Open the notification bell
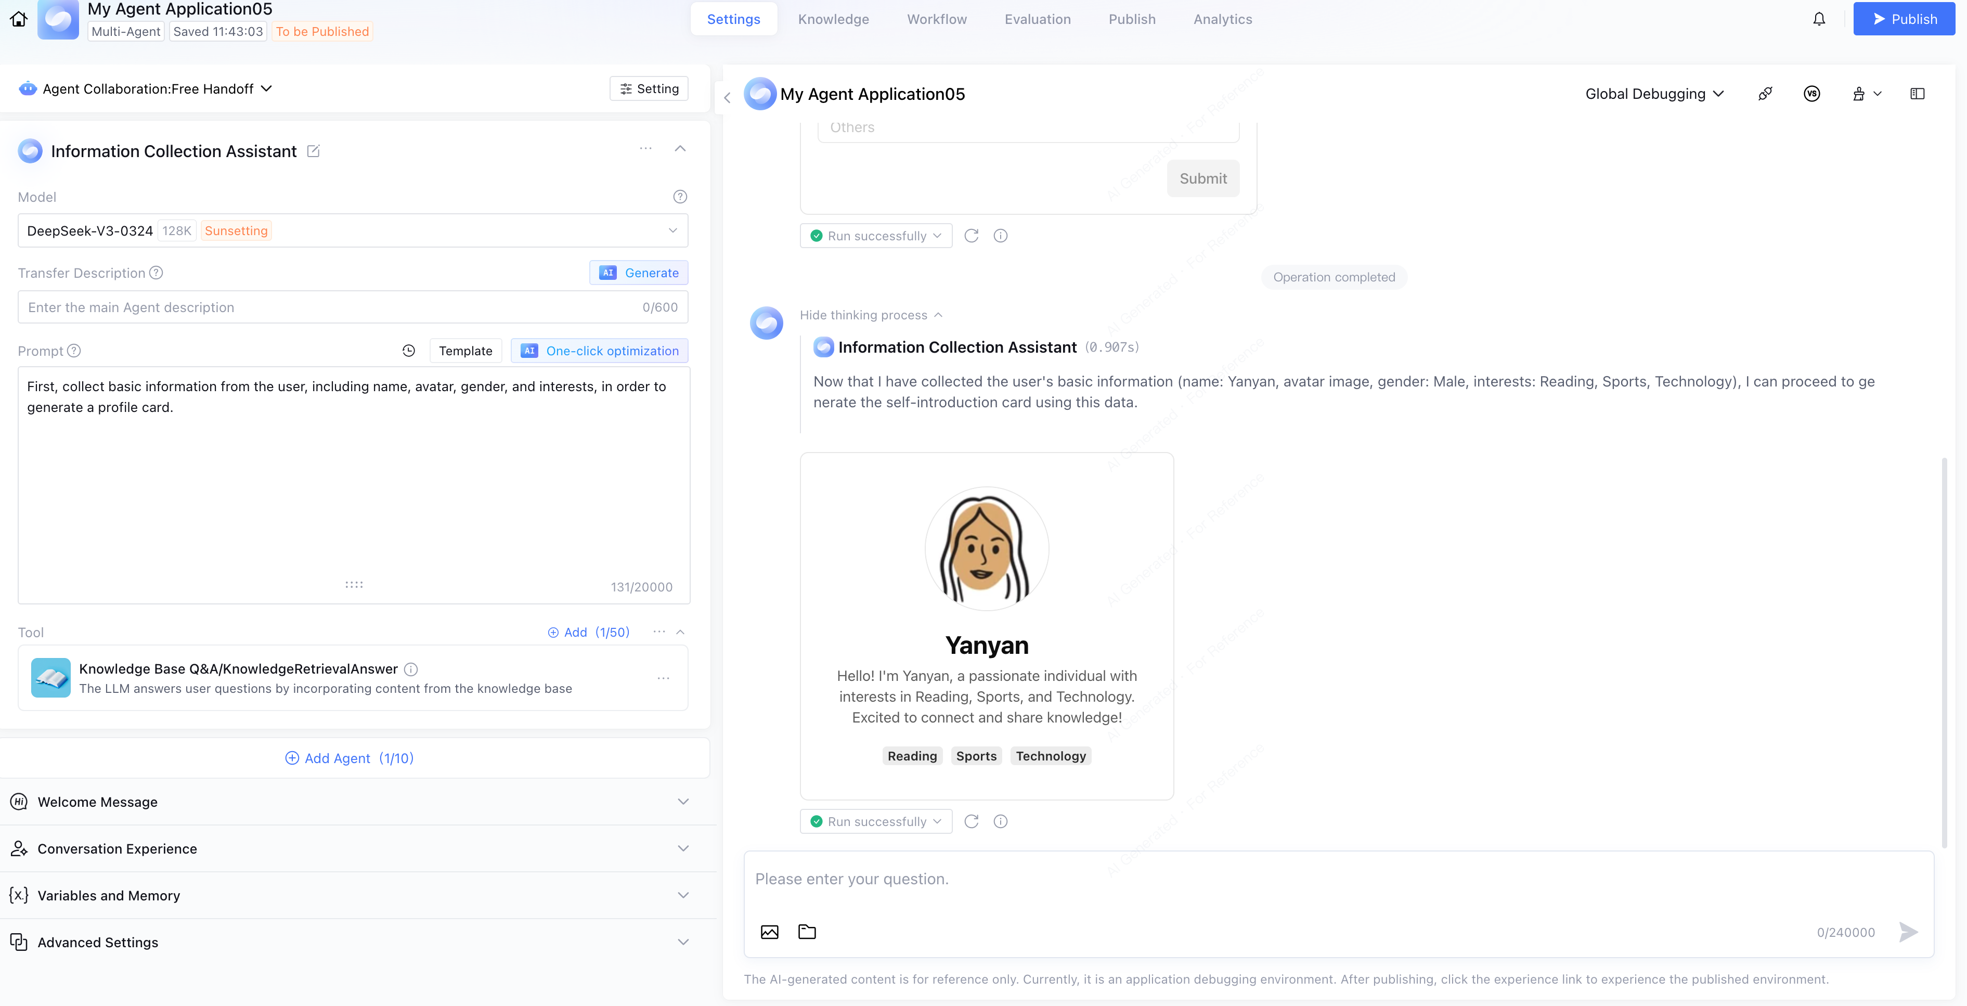Screen dimensions: 1967x1006 1819,19
